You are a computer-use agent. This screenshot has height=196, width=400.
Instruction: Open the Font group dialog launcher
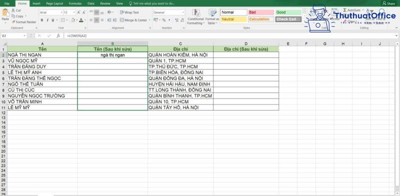[x=85, y=28]
